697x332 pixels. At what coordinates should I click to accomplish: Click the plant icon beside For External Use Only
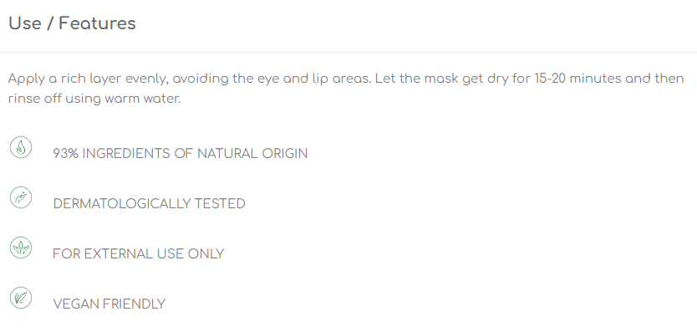[21, 248]
